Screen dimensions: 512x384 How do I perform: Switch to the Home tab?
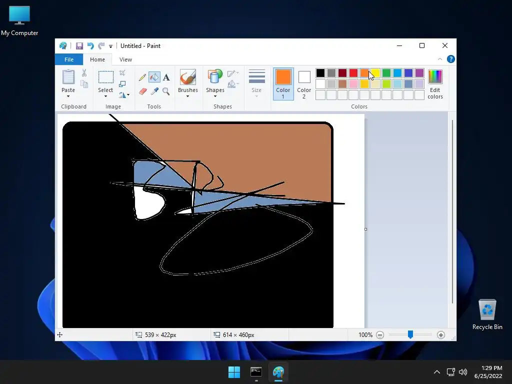click(x=97, y=59)
